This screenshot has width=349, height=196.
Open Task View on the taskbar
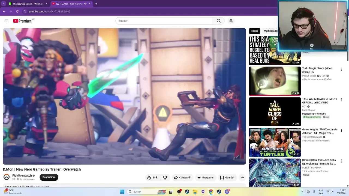point(171,192)
